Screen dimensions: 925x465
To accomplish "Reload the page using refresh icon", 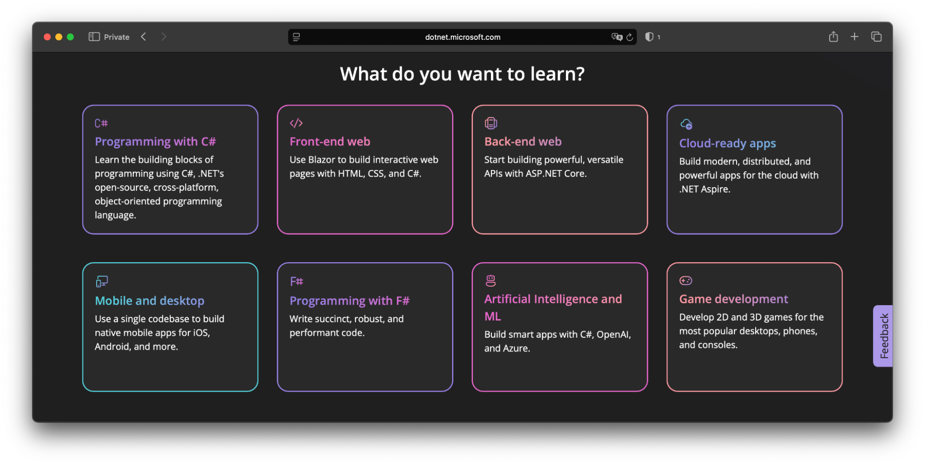I will 630,37.
